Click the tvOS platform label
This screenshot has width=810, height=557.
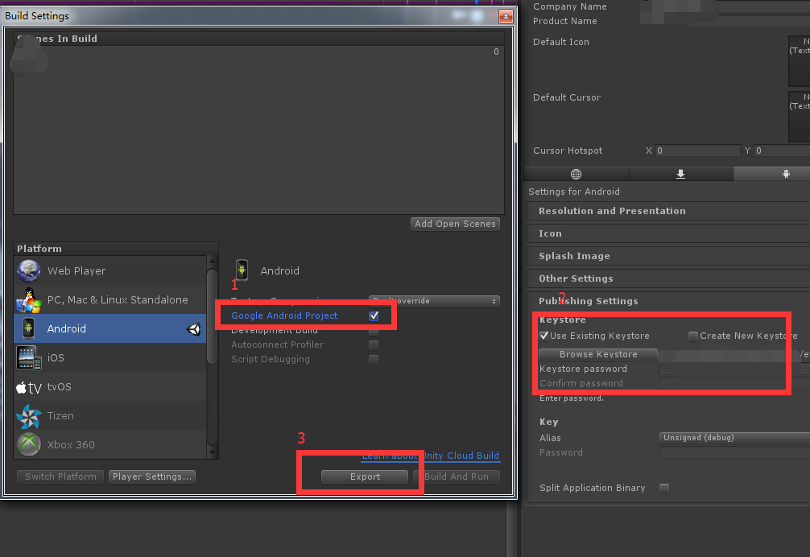coord(60,387)
